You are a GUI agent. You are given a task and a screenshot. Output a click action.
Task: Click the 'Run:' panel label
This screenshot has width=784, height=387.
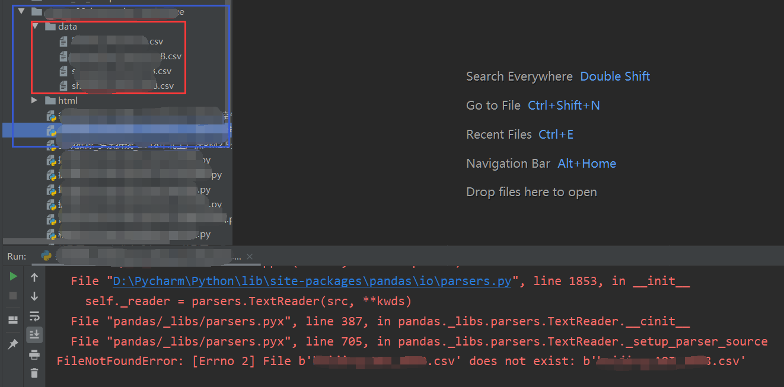(17, 257)
